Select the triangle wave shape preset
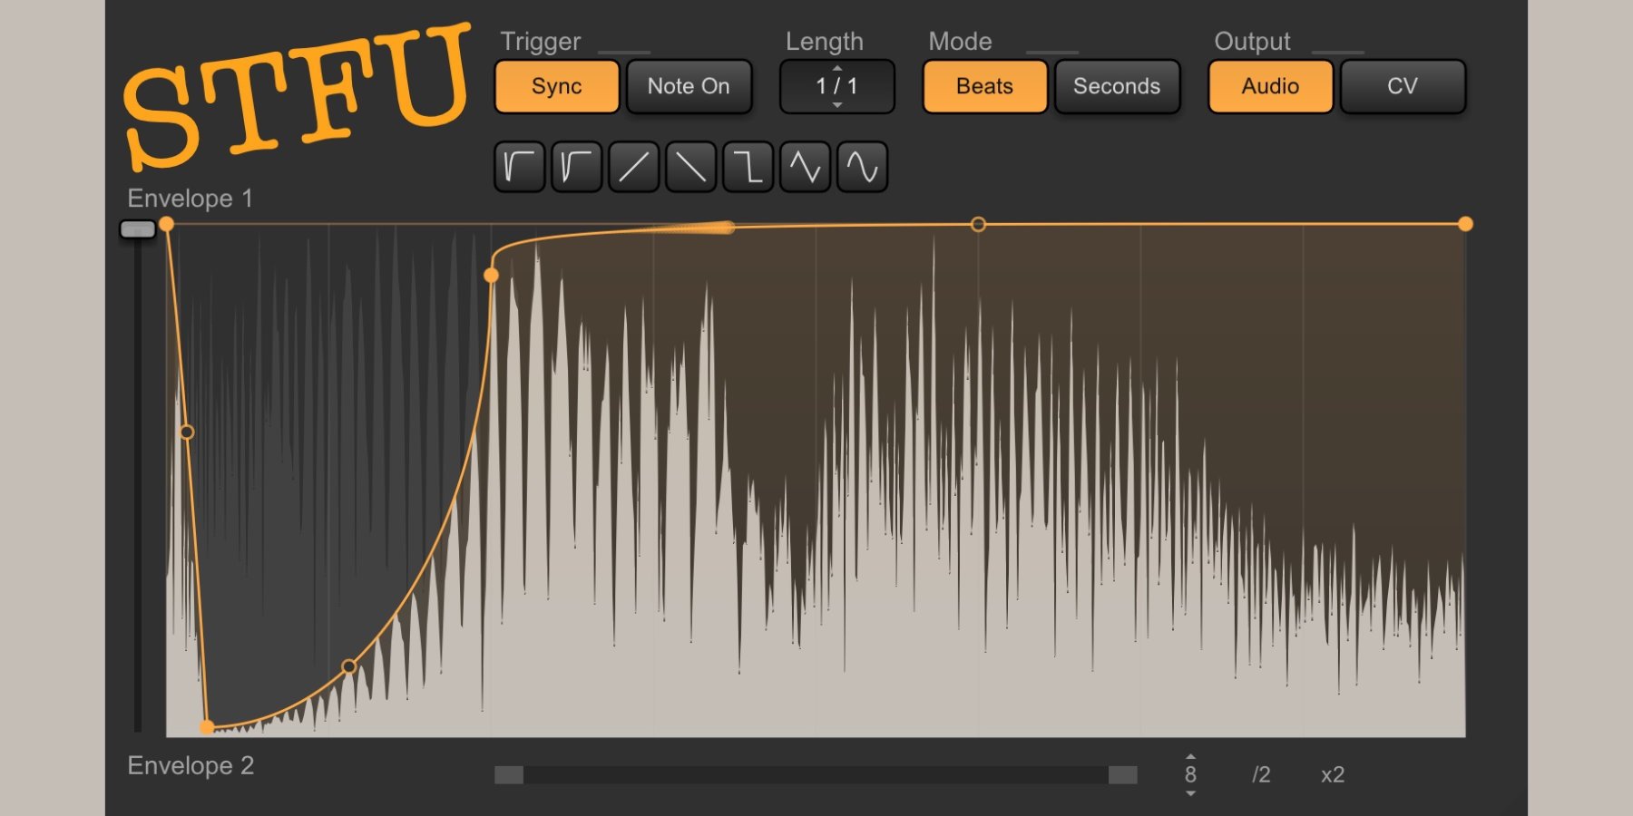1633x816 pixels. tap(805, 167)
